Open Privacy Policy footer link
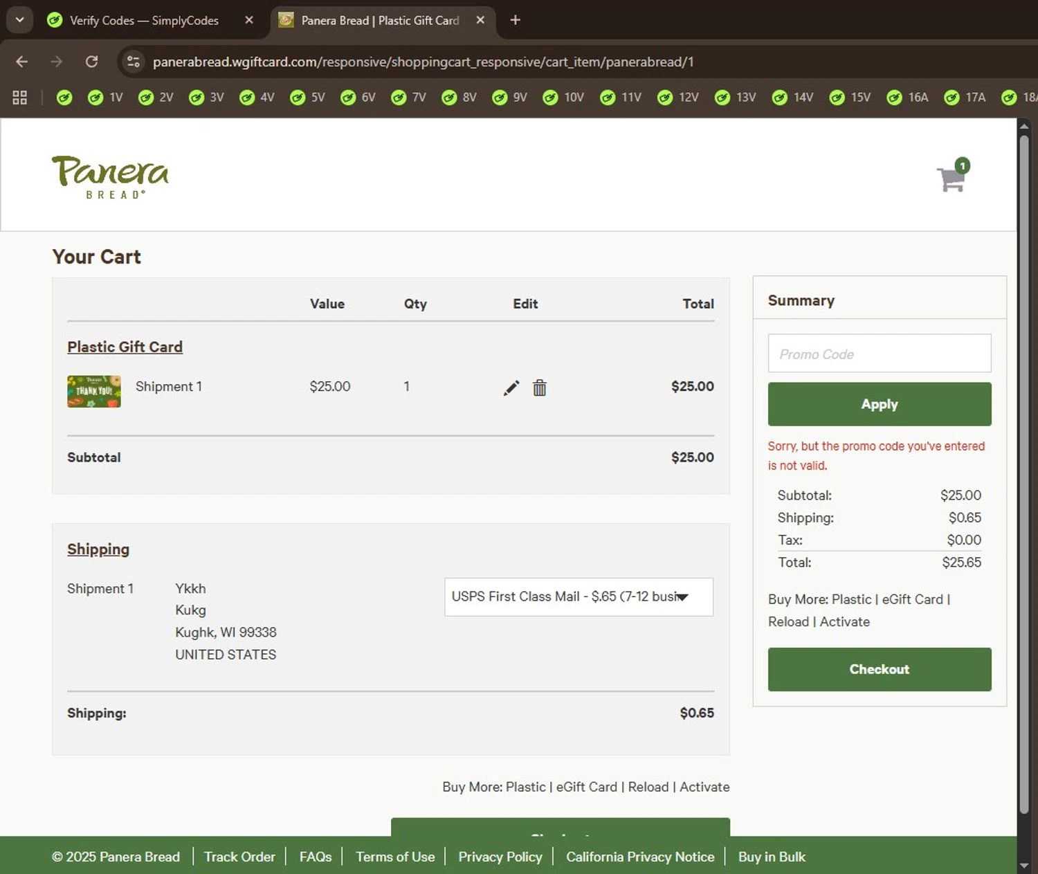 click(x=500, y=857)
